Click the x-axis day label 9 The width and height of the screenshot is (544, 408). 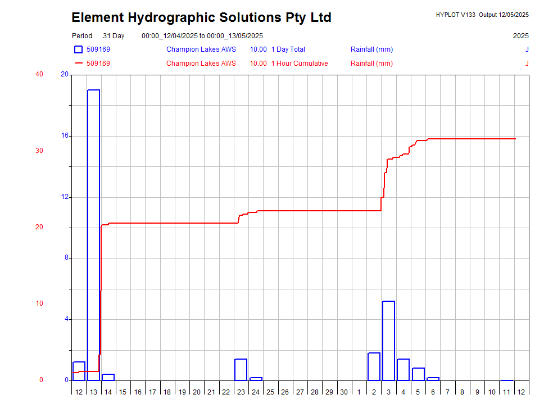[477, 392]
